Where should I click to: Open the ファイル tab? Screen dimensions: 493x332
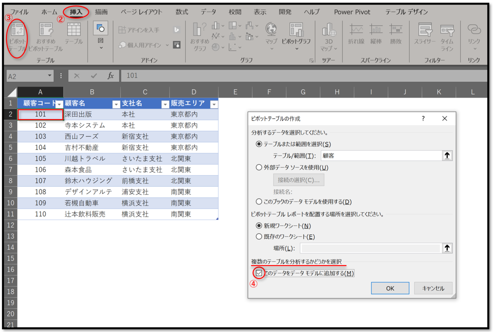pos(19,12)
